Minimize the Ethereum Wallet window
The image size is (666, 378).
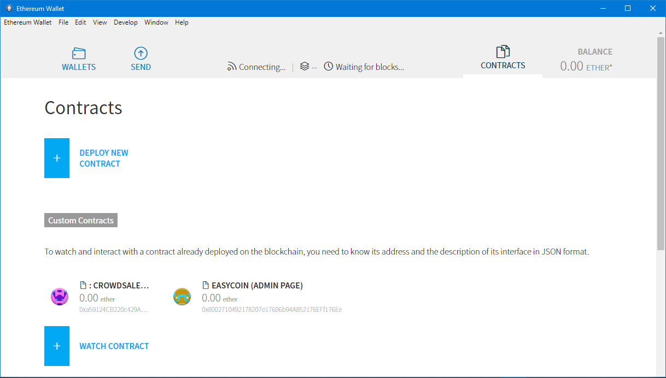point(603,8)
